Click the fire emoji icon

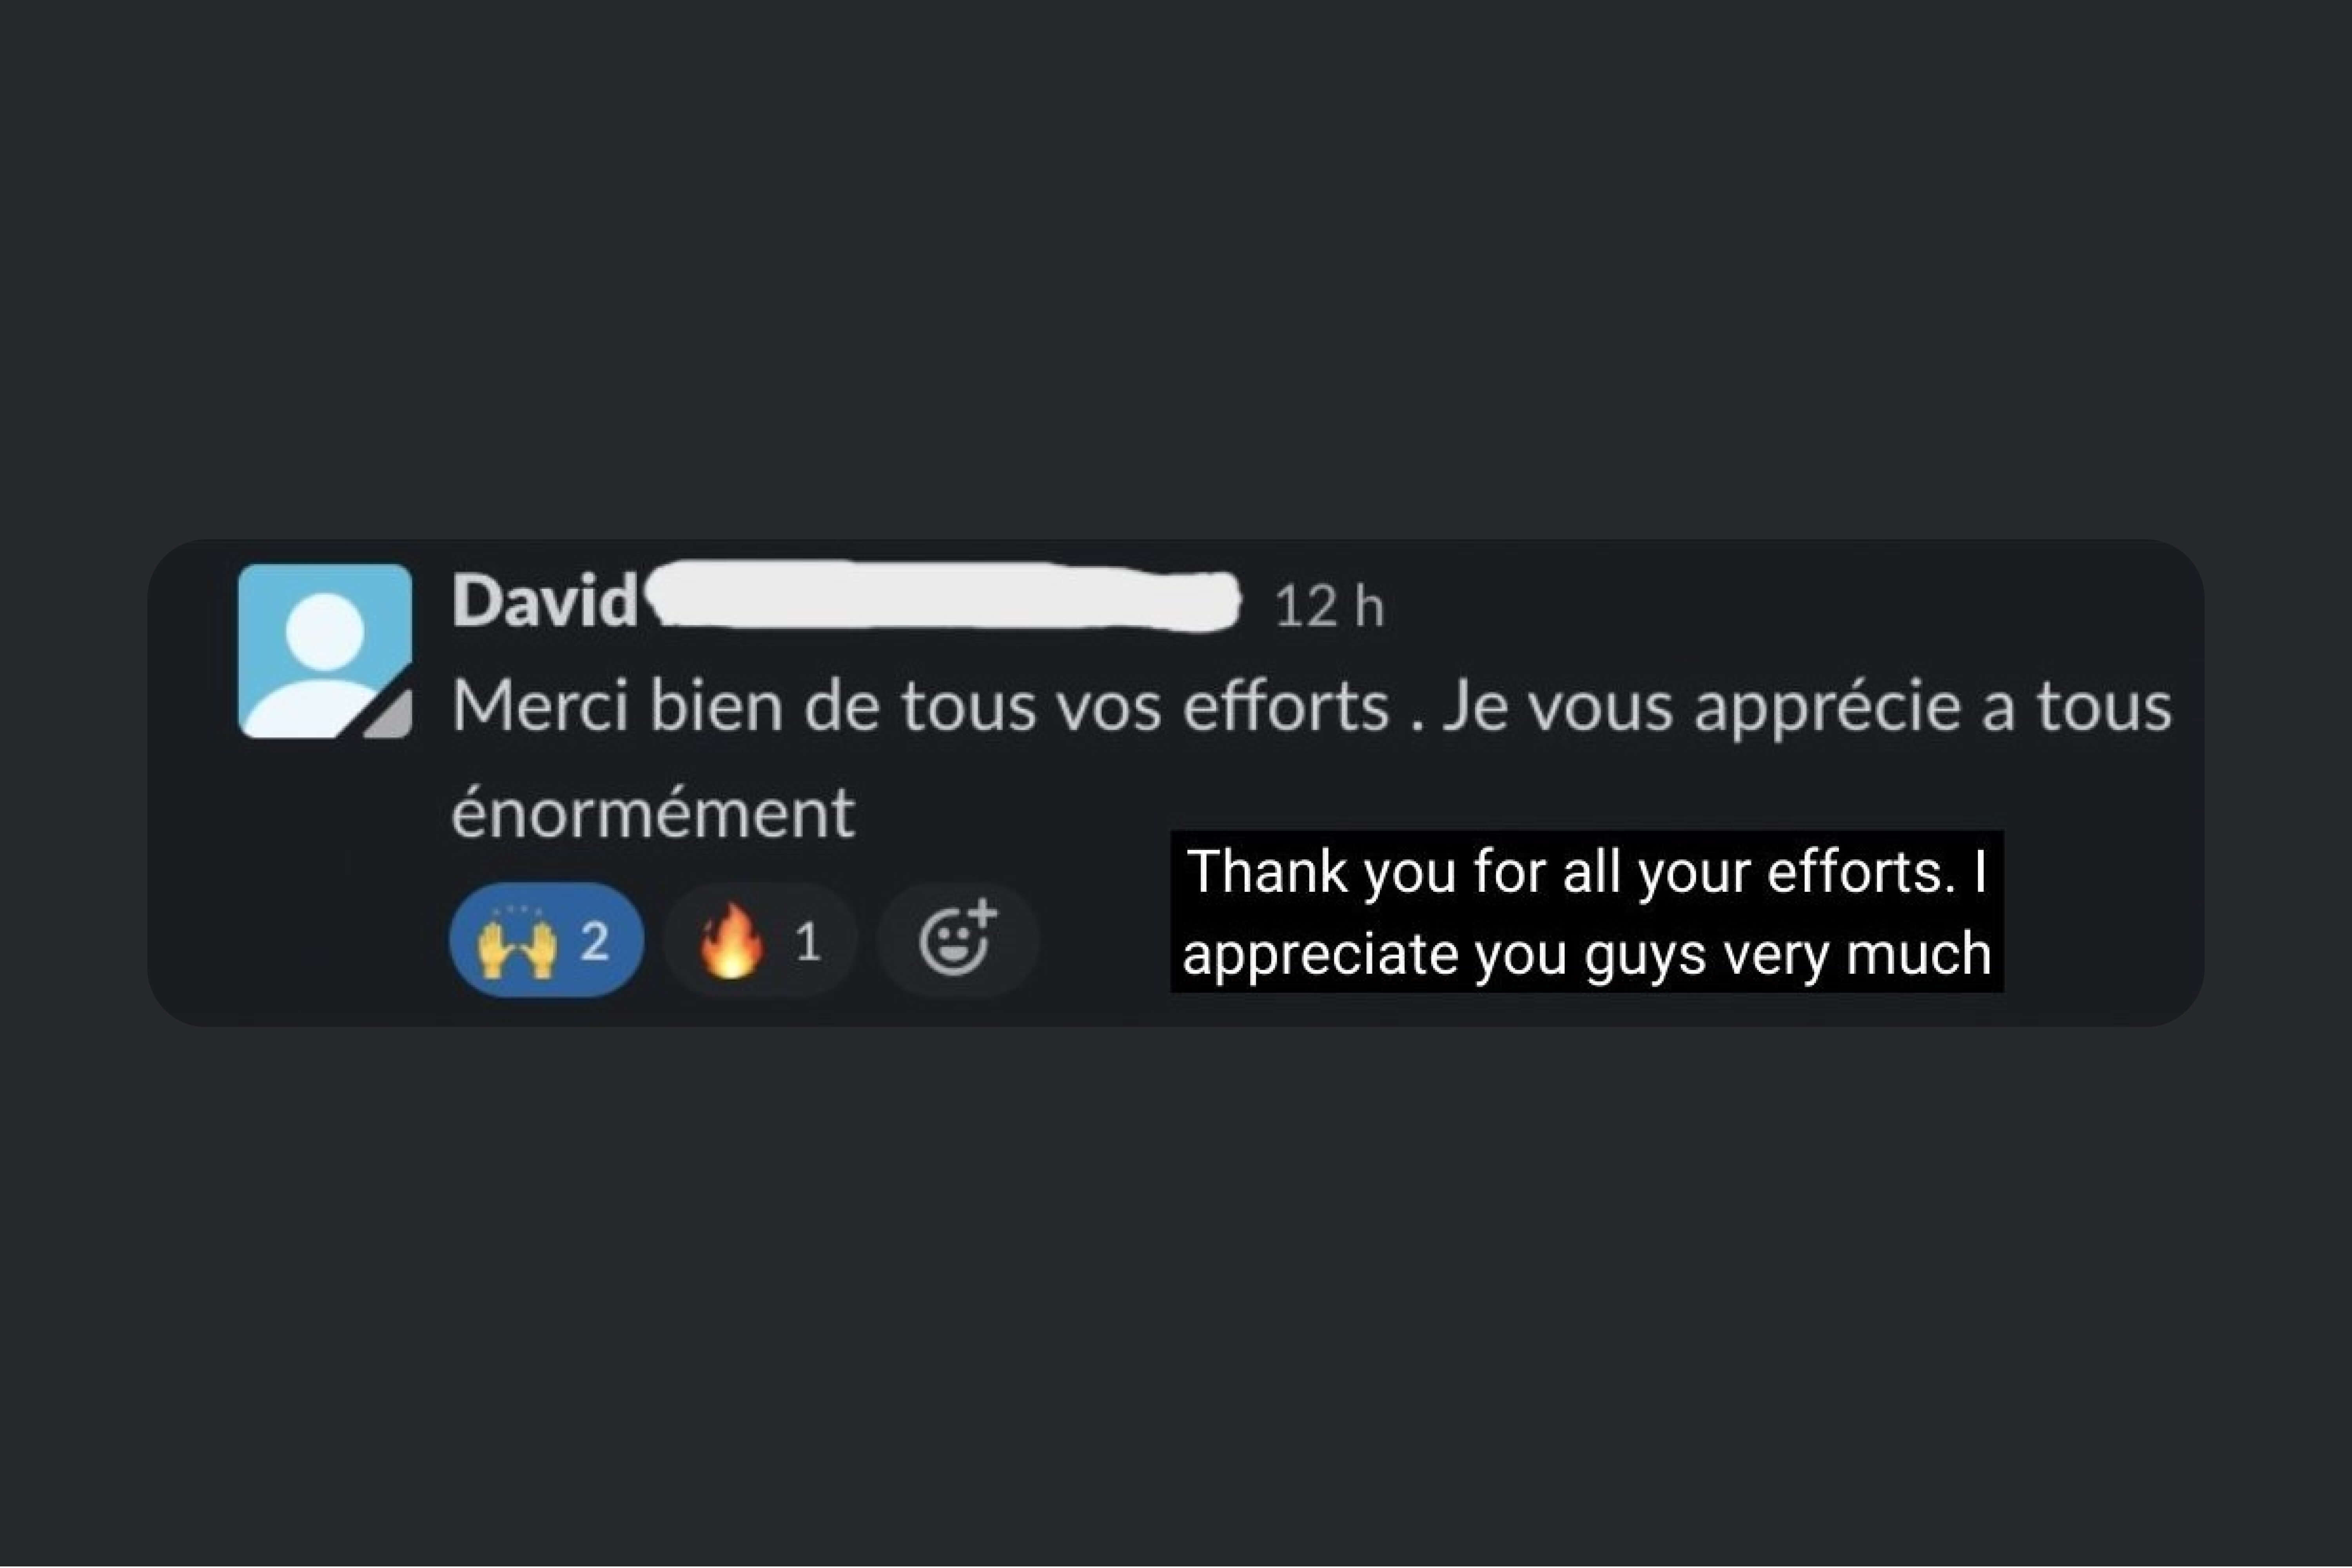coord(731,940)
